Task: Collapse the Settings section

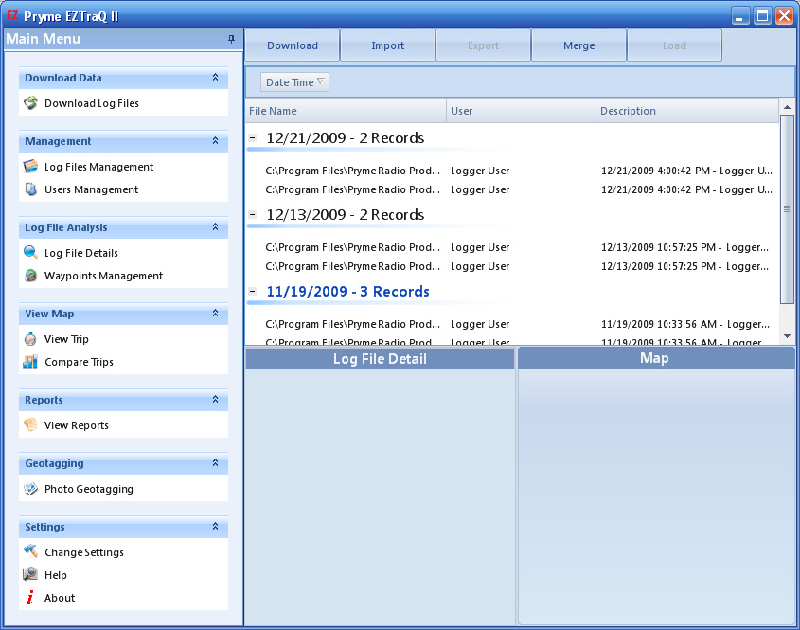Action: point(215,526)
